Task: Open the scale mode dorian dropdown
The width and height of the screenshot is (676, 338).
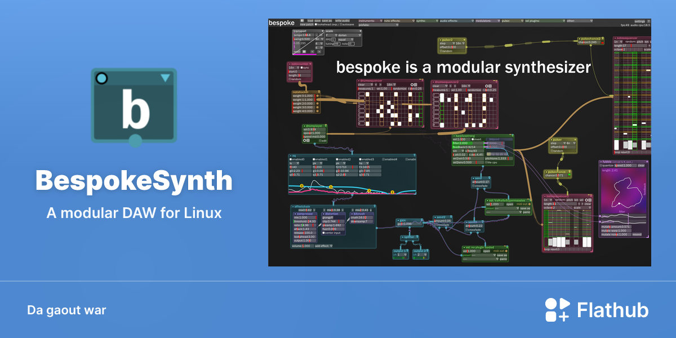Action: point(349,35)
